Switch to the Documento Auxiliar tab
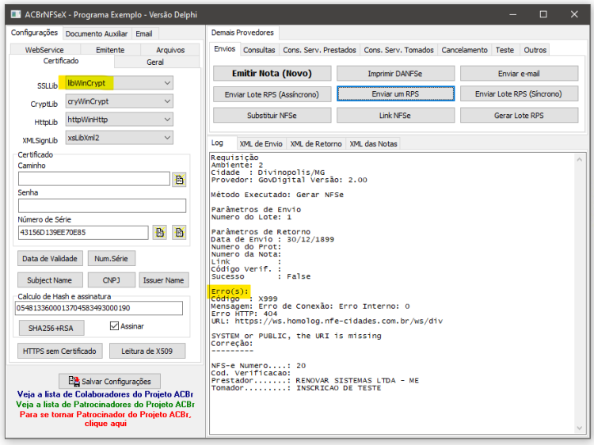This screenshot has width=594, height=445. tap(96, 34)
